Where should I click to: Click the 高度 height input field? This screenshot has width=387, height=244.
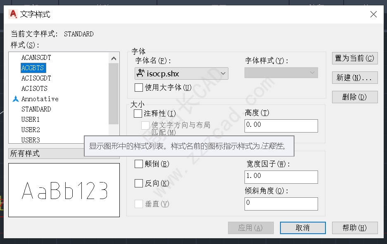(281, 126)
